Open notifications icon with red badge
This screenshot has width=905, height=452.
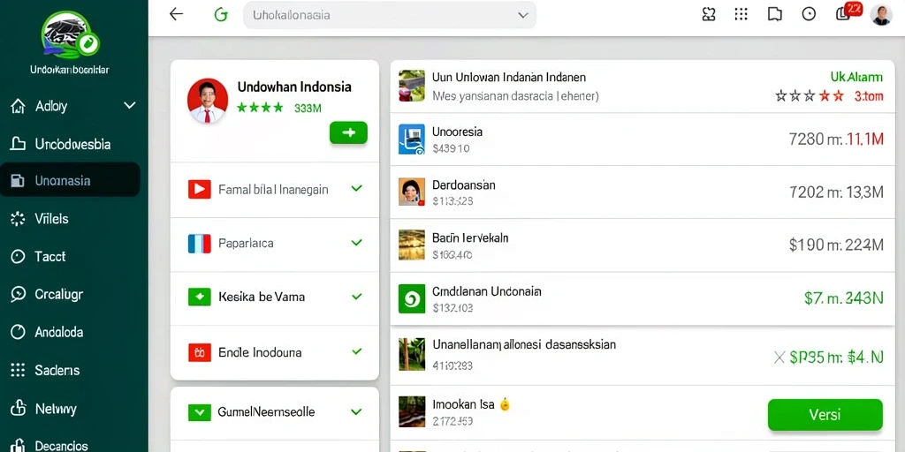pyautogui.click(x=848, y=11)
